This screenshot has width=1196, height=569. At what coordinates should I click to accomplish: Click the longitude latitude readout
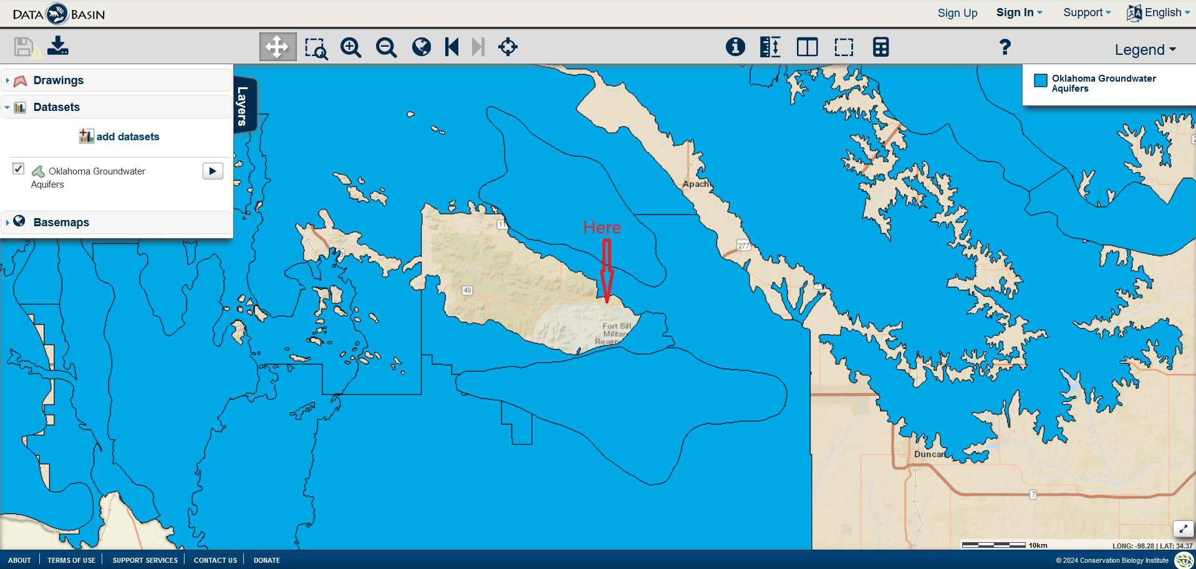point(1152,546)
